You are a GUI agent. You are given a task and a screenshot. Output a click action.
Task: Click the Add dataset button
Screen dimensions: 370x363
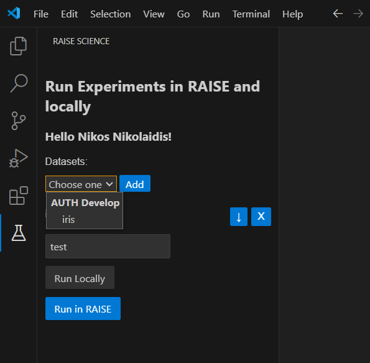(135, 184)
